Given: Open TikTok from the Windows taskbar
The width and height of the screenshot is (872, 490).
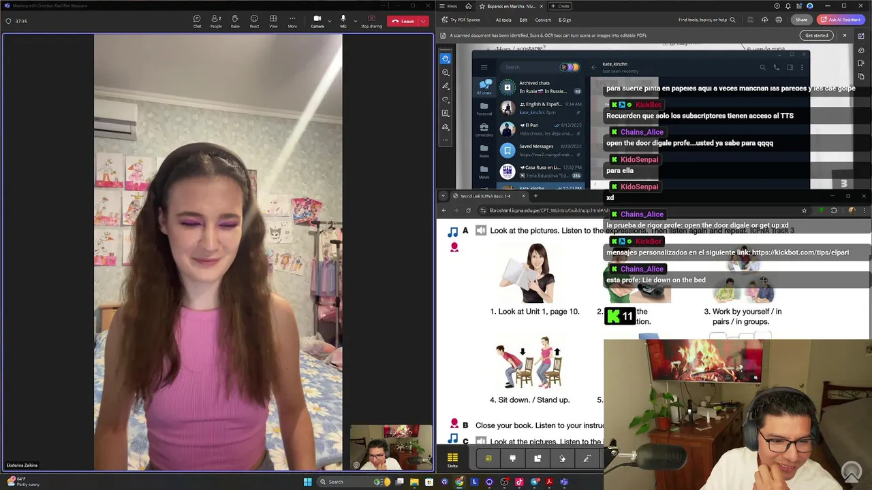Looking at the screenshot, I should (x=519, y=482).
